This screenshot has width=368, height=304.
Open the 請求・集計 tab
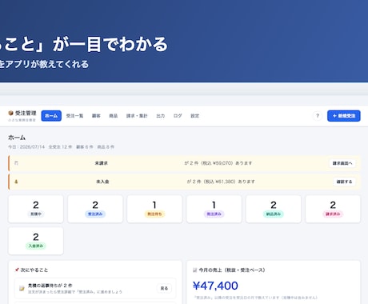tap(137, 116)
